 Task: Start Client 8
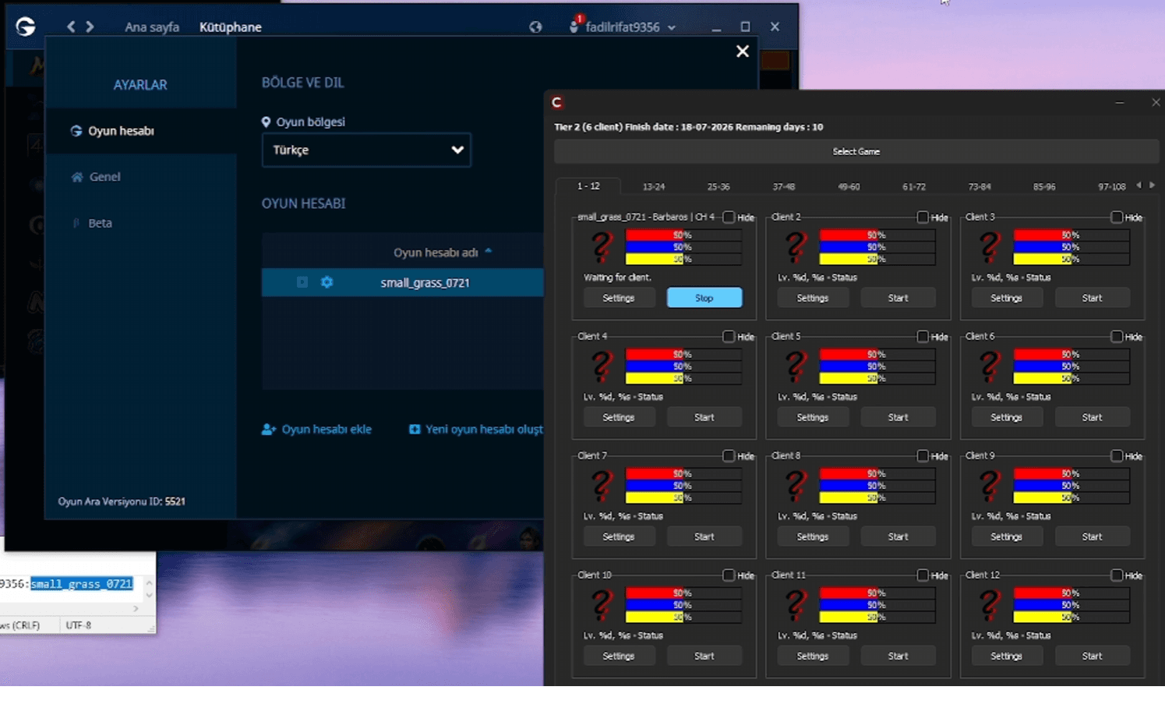point(898,536)
